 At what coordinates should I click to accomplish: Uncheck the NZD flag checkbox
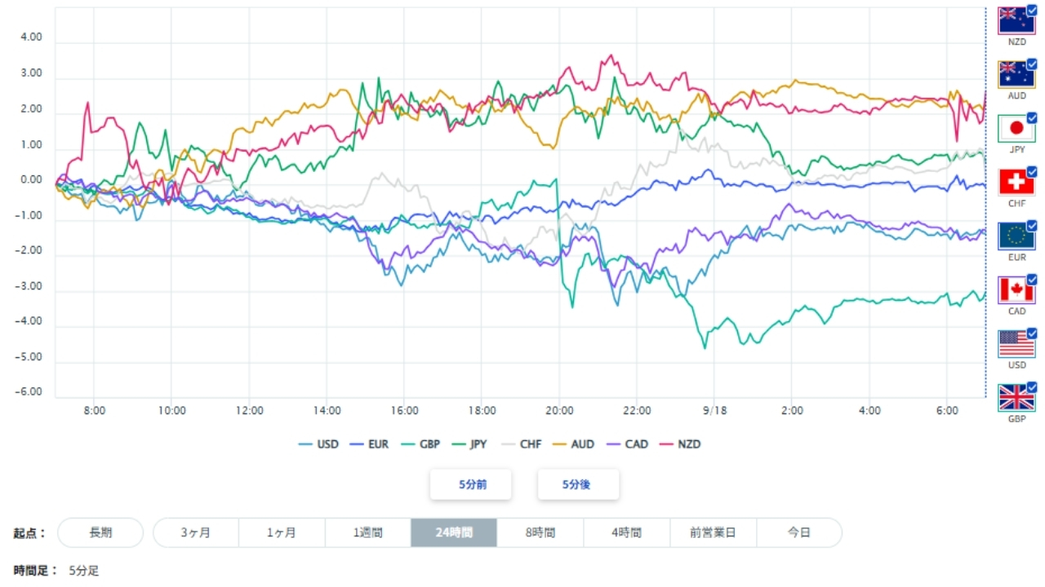(1032, 10)
